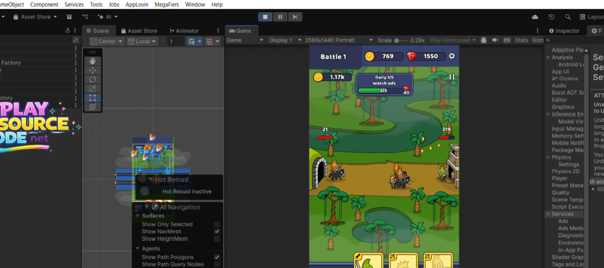The image size is (604, 268).
Task: Click the in-game pause icon
Action: point(452,77)
